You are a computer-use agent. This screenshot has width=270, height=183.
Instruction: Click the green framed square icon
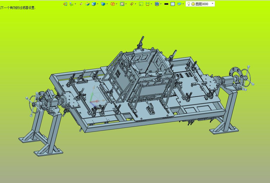click(x=141, y=4)
